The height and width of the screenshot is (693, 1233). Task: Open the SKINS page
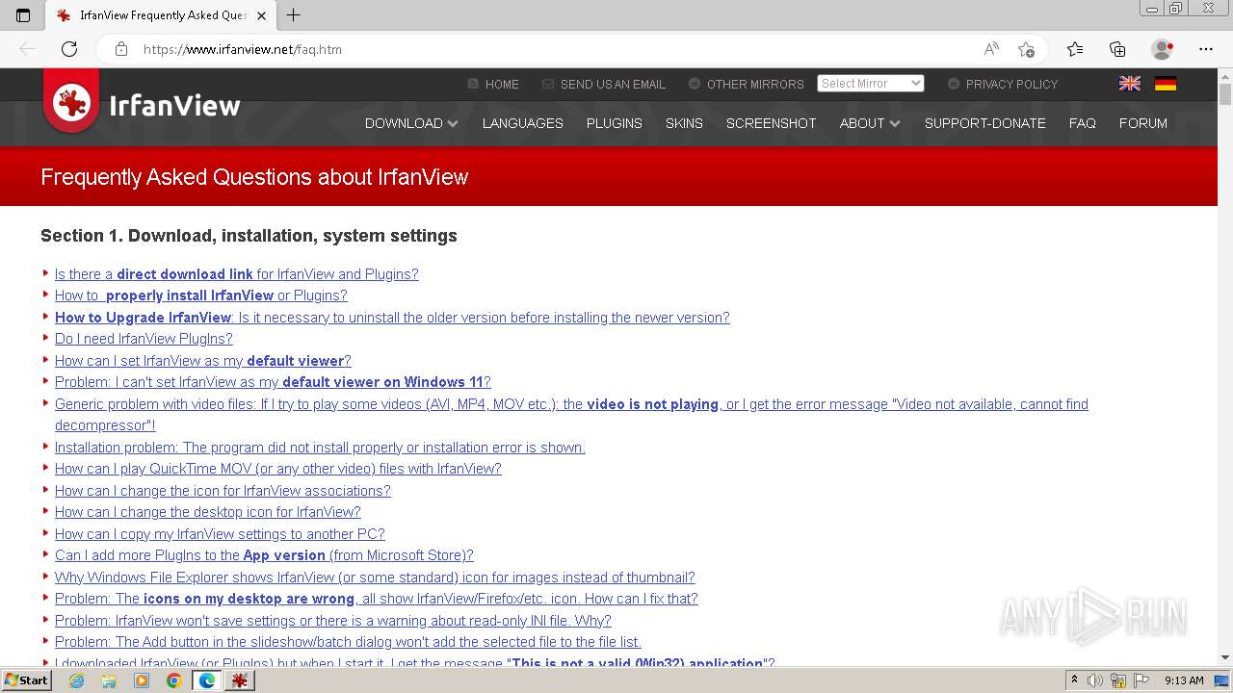[x=684, y=123]
